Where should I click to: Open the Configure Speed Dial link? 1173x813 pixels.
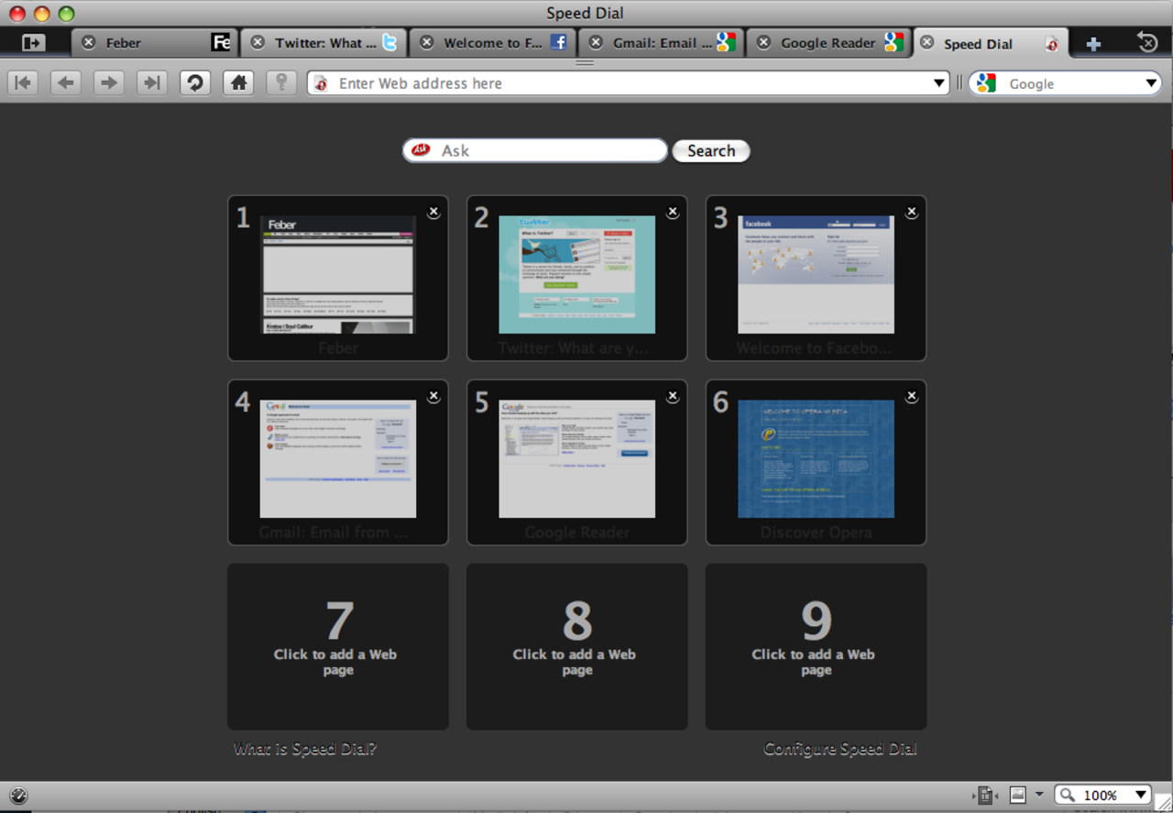[839, 749]
